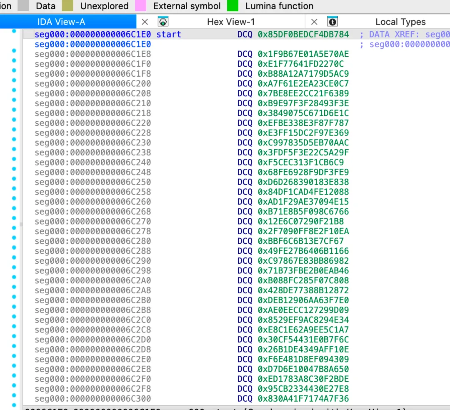Screen dimensions: 450x410
Task: Select value 0xE1F77641FD2270C
Action: click(x=300, y=64)
